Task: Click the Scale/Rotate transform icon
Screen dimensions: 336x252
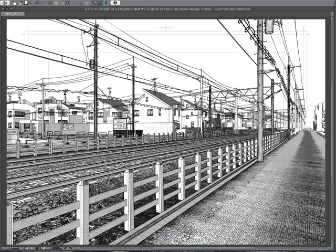Action: (56, 3)
